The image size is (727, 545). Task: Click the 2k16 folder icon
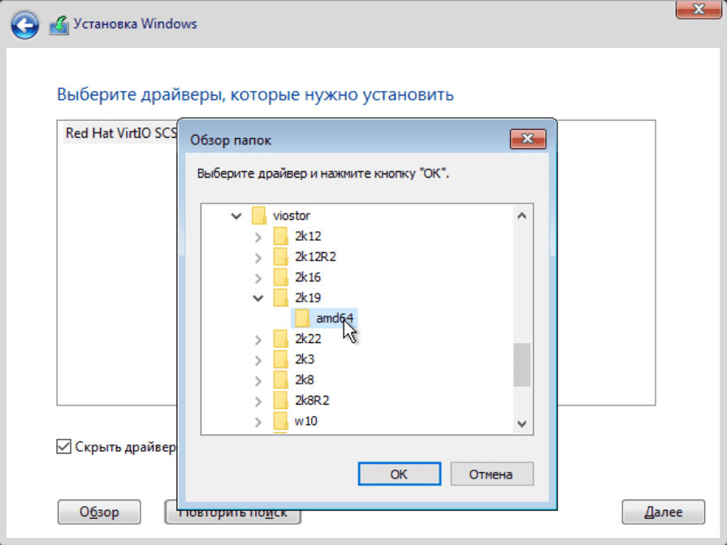pos(280,277)
